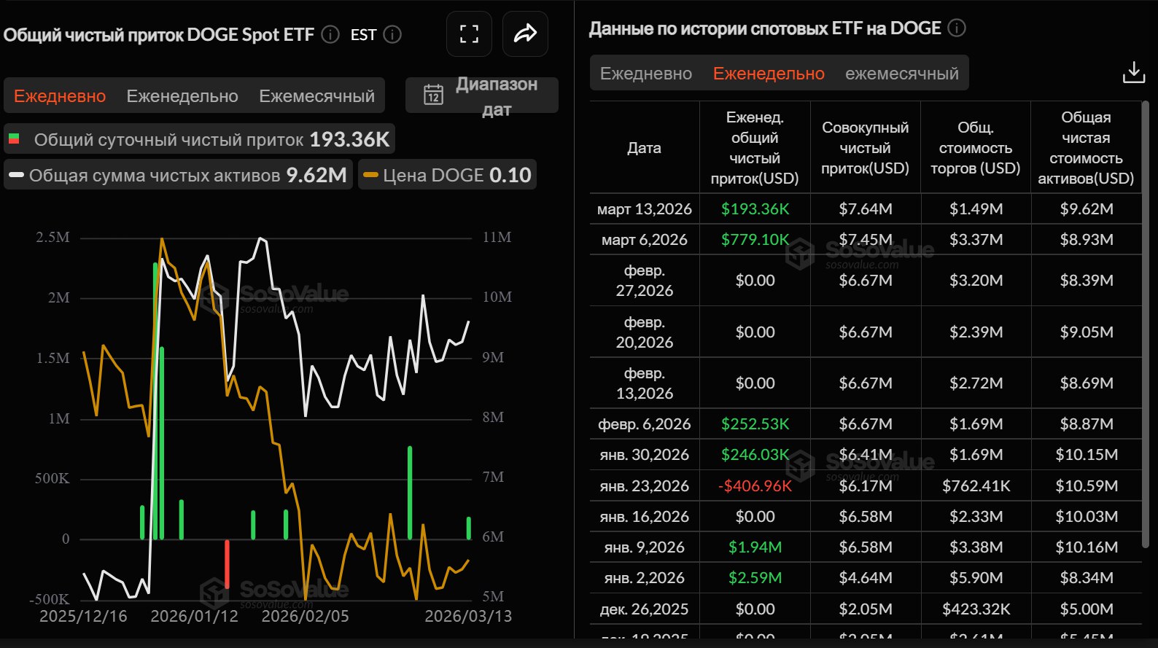Screen dimensions: 1158x648
Task: Click the info icon next to EST
Action: (x=392, y=34)
